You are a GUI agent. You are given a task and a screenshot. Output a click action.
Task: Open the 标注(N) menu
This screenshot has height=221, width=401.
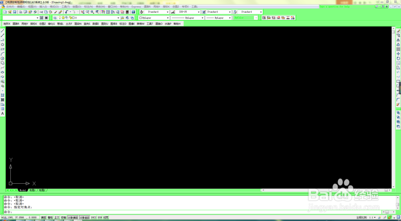[89, 7]
